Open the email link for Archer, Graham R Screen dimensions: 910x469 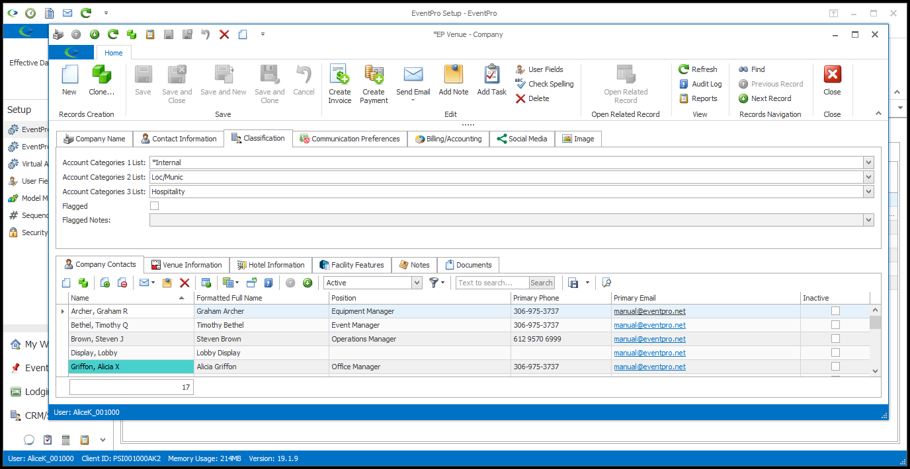click(x=649, y=311)
